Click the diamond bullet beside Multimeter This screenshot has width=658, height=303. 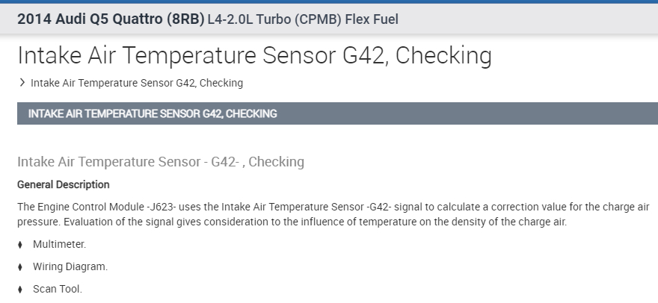20,244
